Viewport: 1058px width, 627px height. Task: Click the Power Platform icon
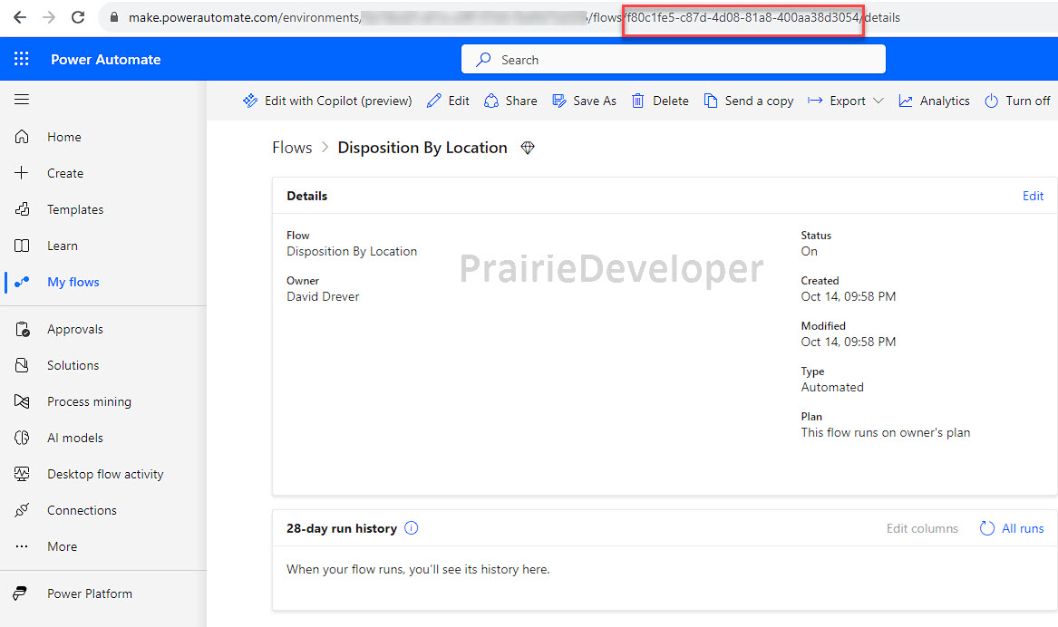pos(20,593)
